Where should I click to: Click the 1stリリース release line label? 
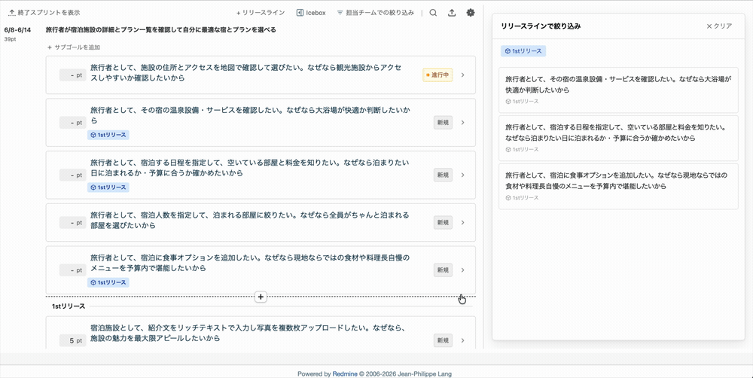click(x=69, y=306)
